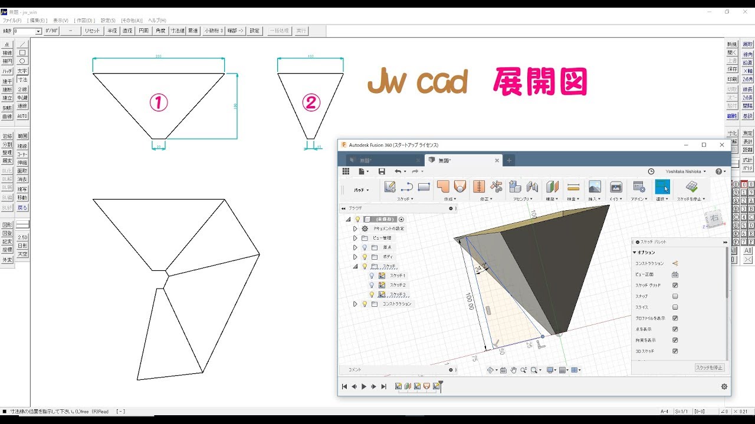This screenshot has height=424, width=755.
Task: Select the rectangle tool in Jw_cad left toolbar
Action: (22, 52)
